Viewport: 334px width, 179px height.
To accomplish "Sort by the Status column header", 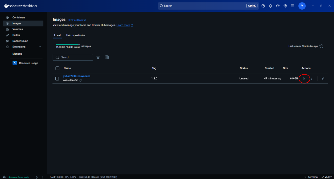I will coord(244,68).
